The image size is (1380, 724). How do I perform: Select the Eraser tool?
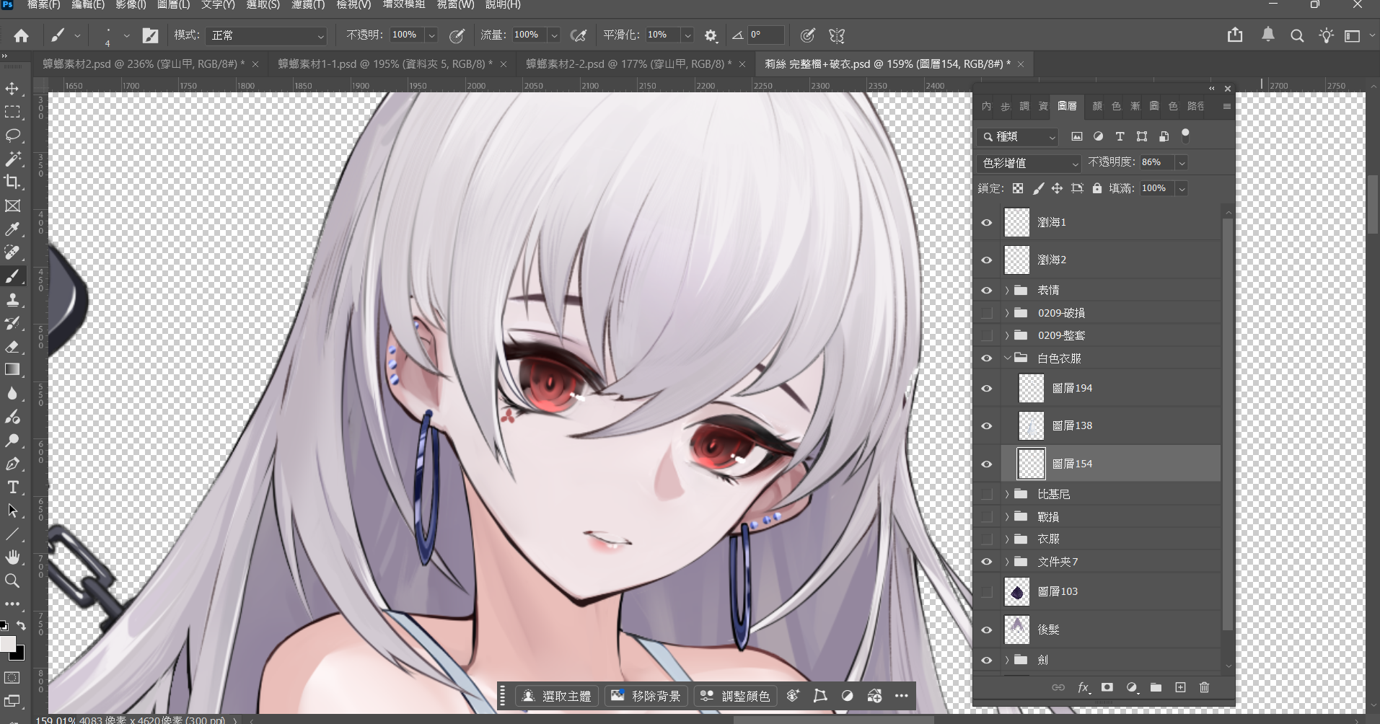12,347
